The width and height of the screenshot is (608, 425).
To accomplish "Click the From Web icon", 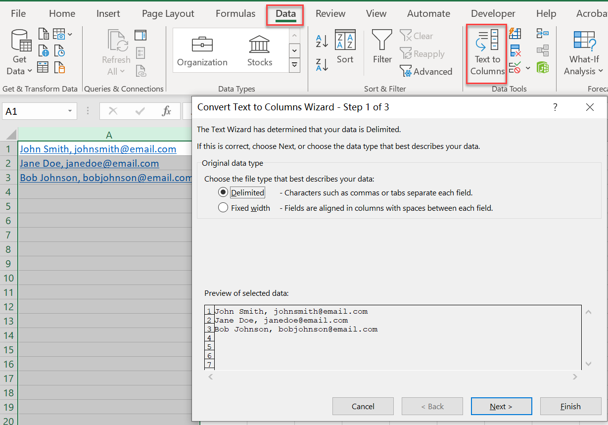I will 44,51.
